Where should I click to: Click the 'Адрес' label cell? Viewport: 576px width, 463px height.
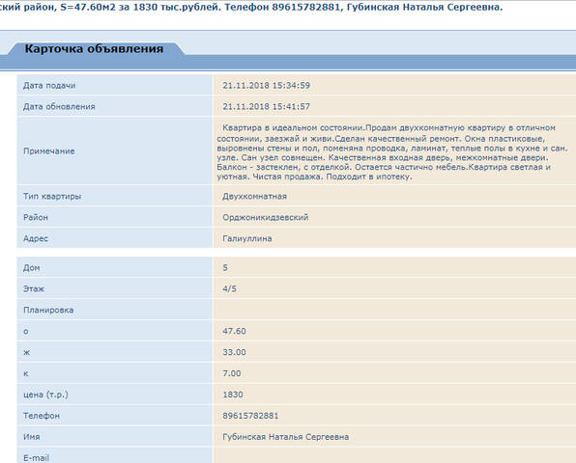(x=114, y=238)
